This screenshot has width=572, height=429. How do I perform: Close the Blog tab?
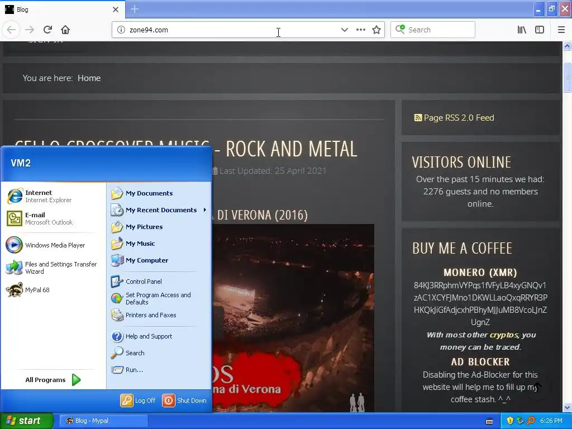(x=115, y=9)
